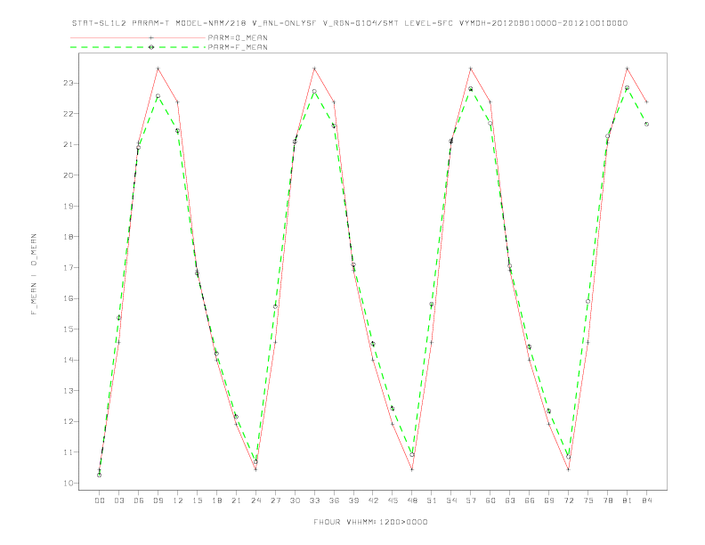Click the x-axis forecast hour label 33
Image resolution: width=705 pixels, height=545 pixels.
314,500
